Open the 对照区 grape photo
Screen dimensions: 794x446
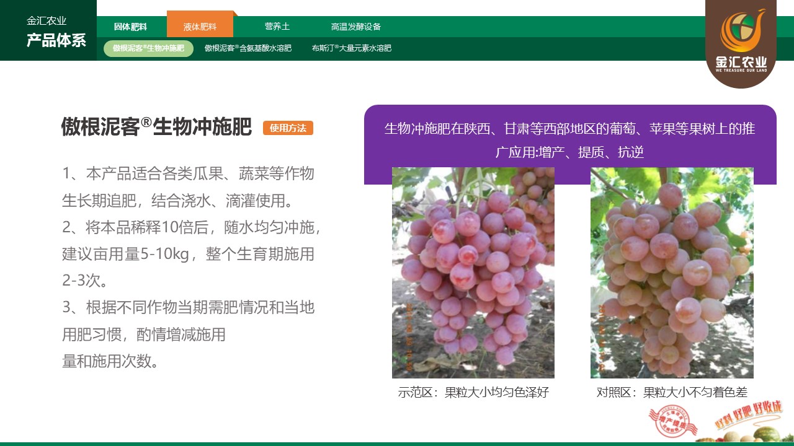point(672,273)
